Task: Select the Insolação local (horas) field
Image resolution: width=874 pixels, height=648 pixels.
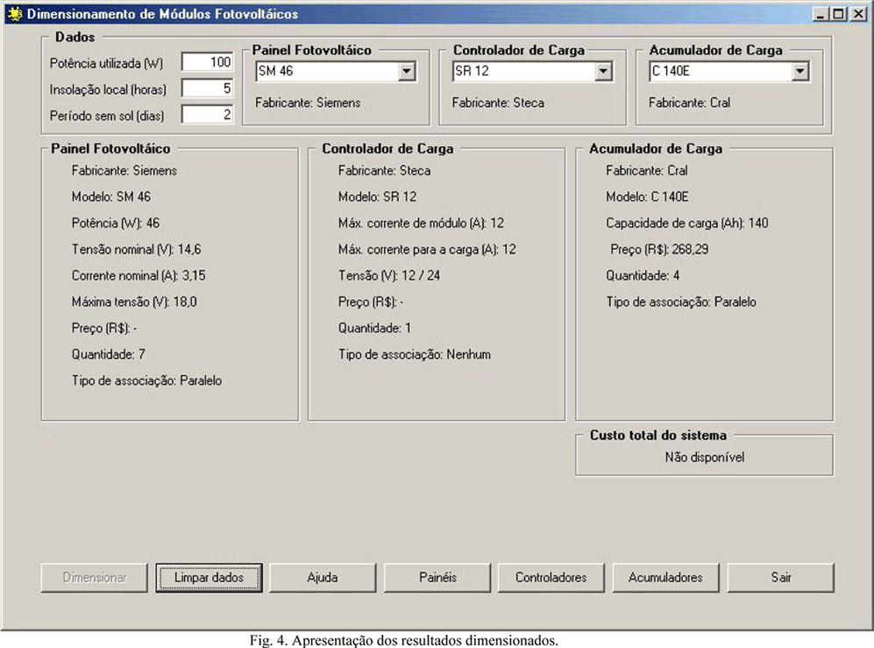Action: (208, 89)
